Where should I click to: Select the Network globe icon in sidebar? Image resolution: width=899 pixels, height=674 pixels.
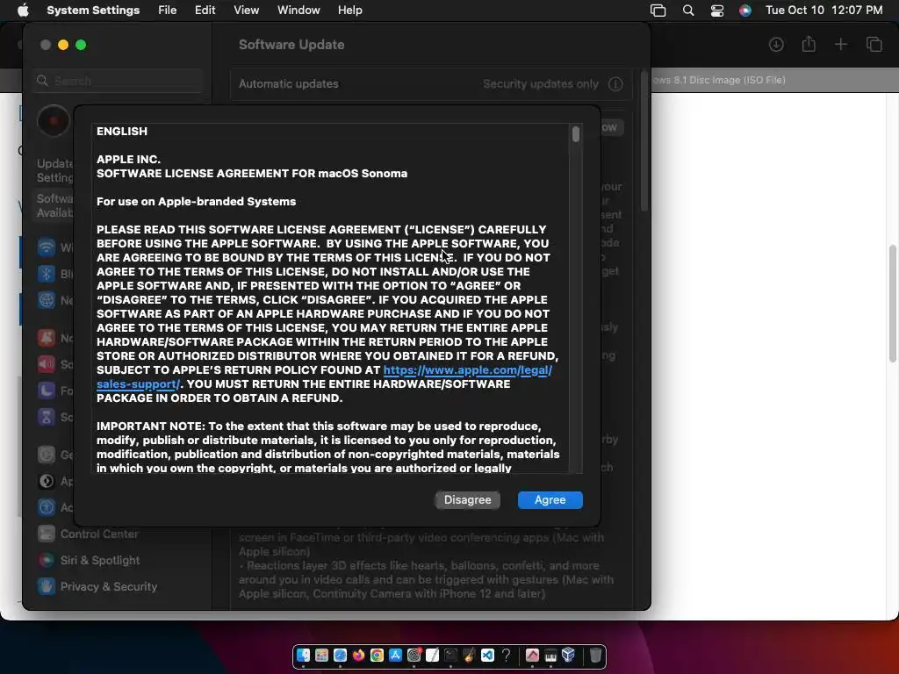pyautogui.click(x=47, y=300)
